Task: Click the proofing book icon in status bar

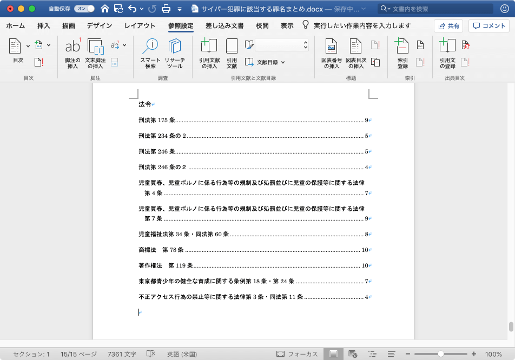Action: point(151,354)
